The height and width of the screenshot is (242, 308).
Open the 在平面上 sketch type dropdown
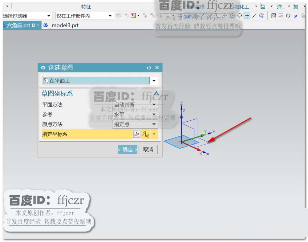100,81
